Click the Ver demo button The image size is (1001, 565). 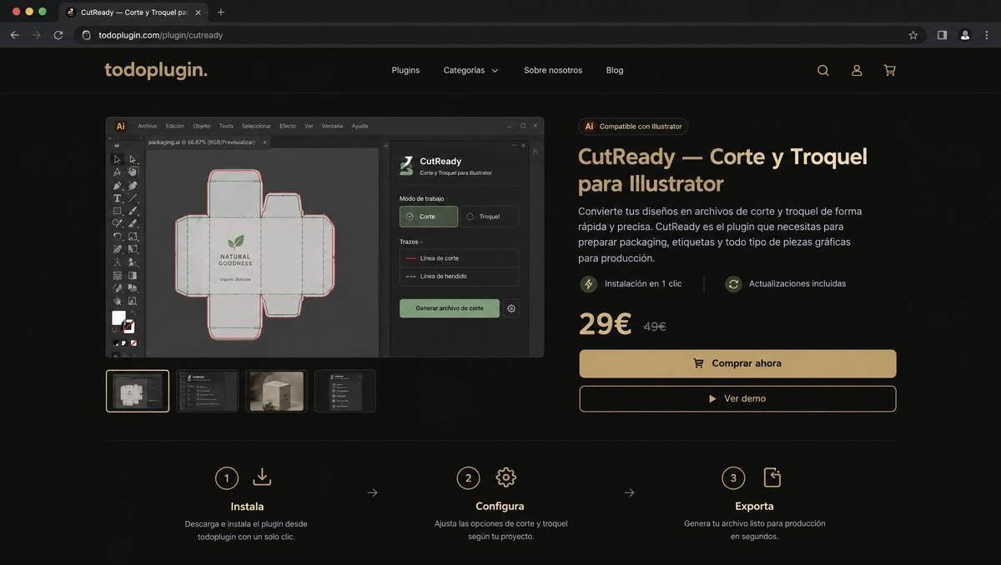tap(737, 398)
